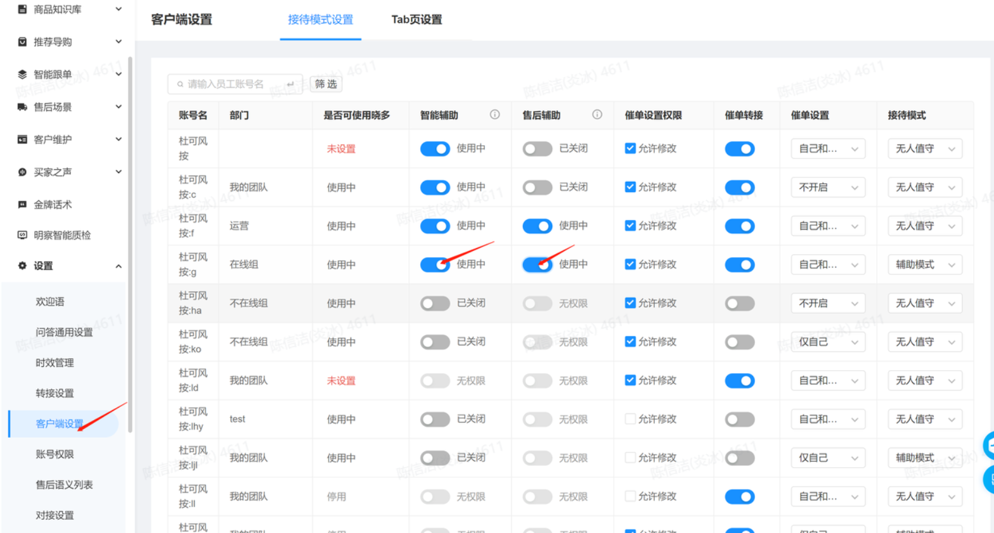Toggle 智能辅助 switch for 杜可风按:c

[435, 188]
